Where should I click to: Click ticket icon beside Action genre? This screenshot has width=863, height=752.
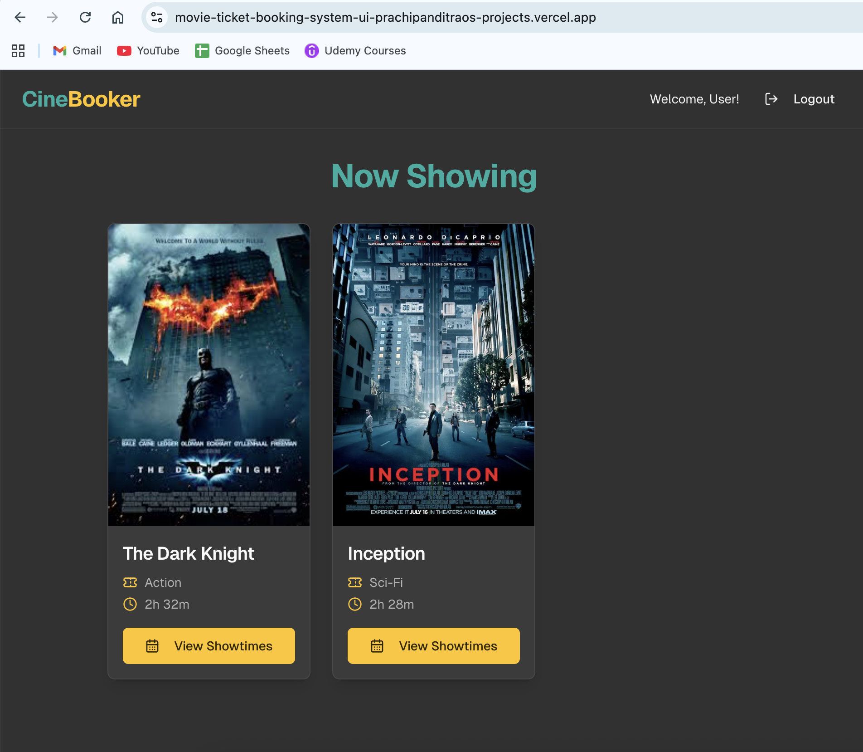coord(130,582)
